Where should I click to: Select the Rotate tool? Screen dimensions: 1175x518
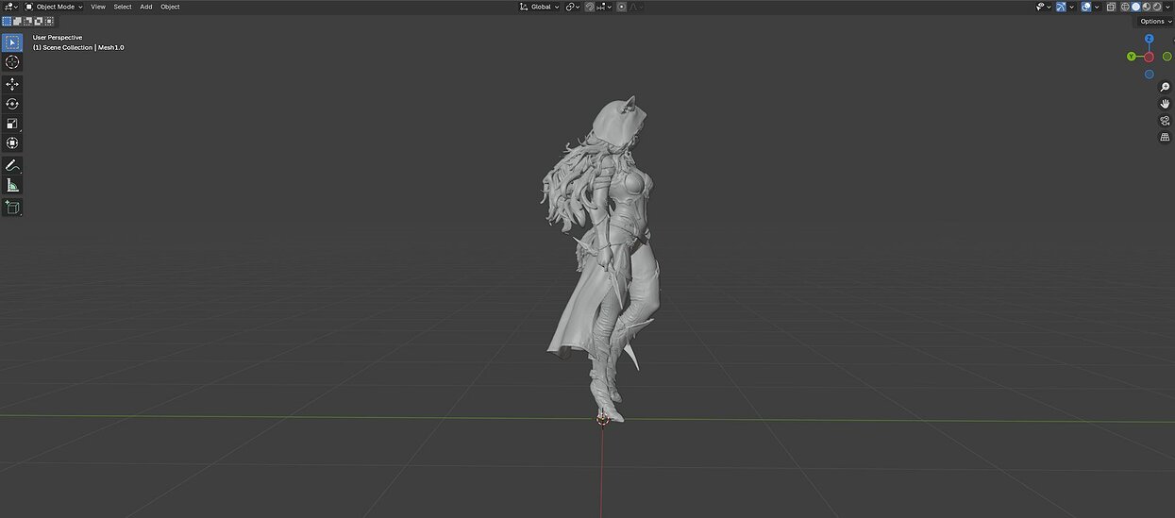coord(11,104)
